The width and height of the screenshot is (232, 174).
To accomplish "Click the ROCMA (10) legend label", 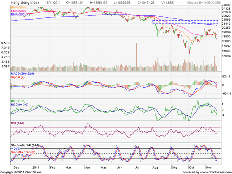I will [20, 105].
